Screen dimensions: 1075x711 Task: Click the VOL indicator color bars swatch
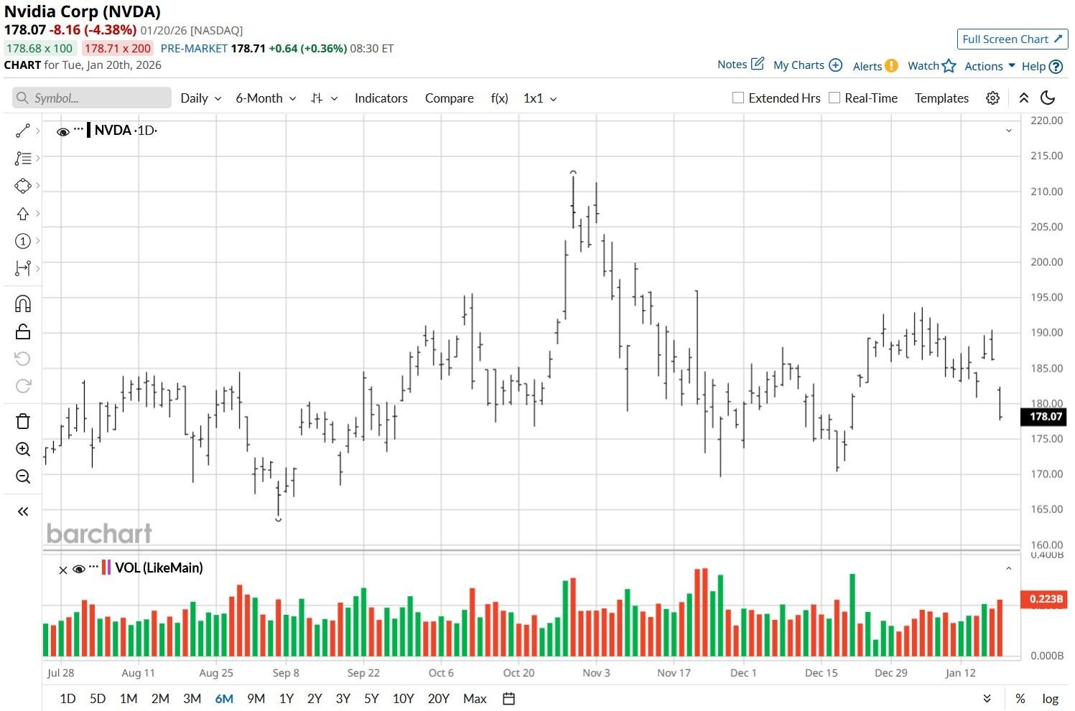[106, 568]
